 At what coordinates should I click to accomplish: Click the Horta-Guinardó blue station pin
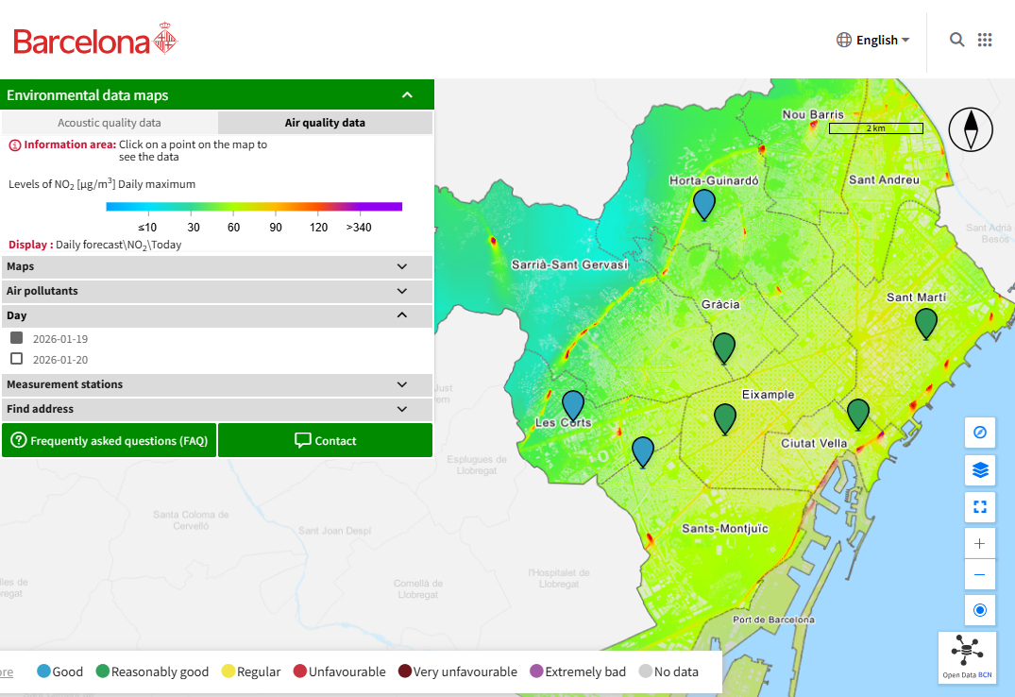[704, 205]
